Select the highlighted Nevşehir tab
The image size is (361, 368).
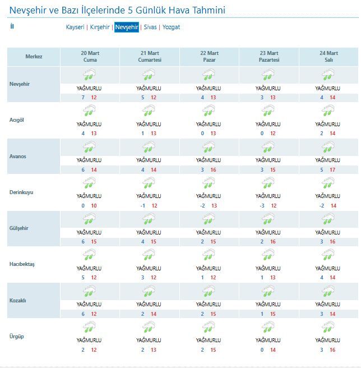127,27
